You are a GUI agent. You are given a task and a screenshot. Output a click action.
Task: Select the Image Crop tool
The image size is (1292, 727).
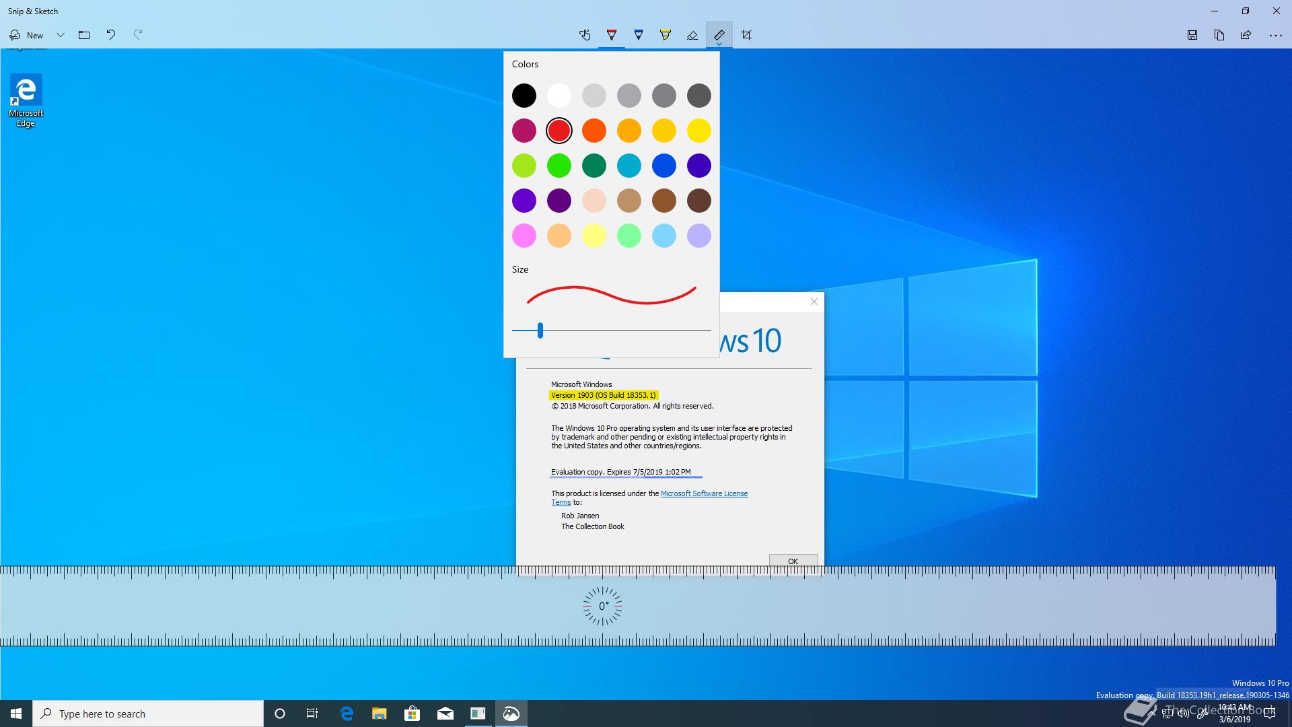(x=746, y=35)
